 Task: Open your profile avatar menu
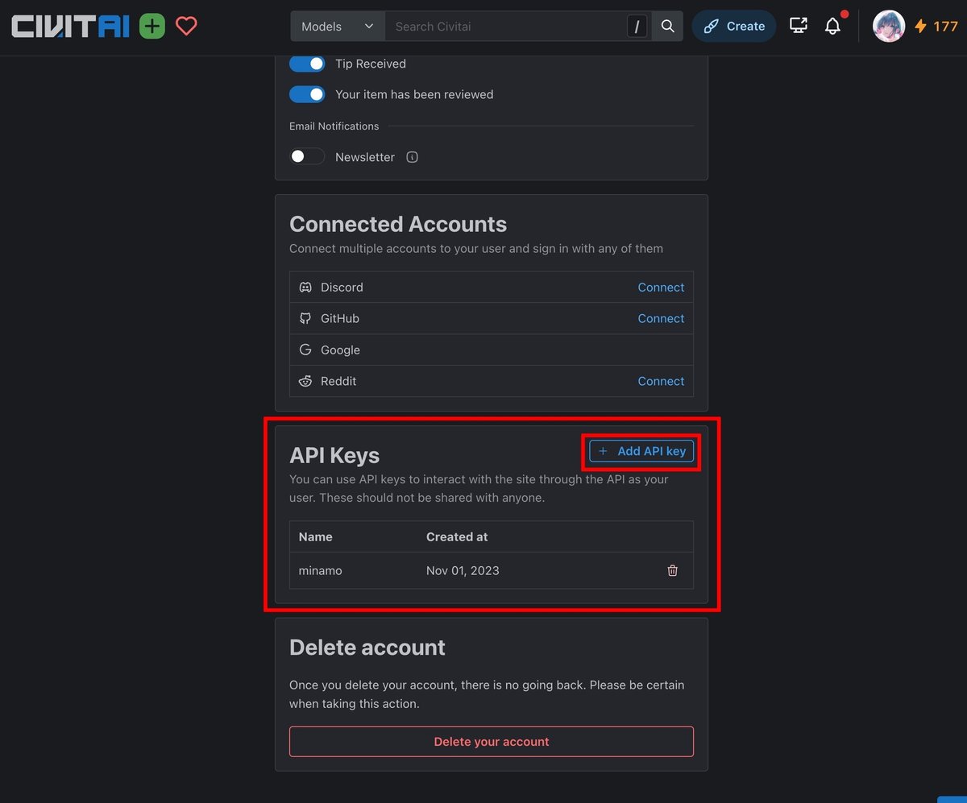tap(888, 26)
